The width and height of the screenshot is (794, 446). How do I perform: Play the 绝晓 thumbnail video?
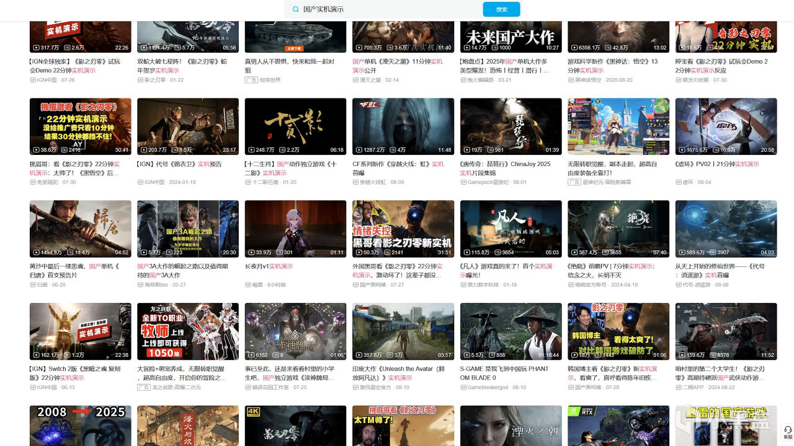[x=618, y=229]
